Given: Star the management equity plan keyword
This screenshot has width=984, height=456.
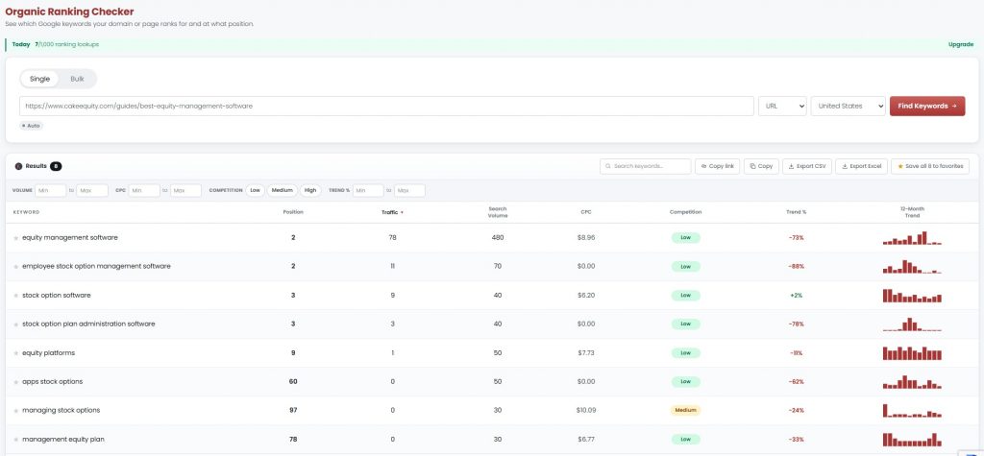Looking at the screenshot, I should pyautogui.click(x=16, y=441).
